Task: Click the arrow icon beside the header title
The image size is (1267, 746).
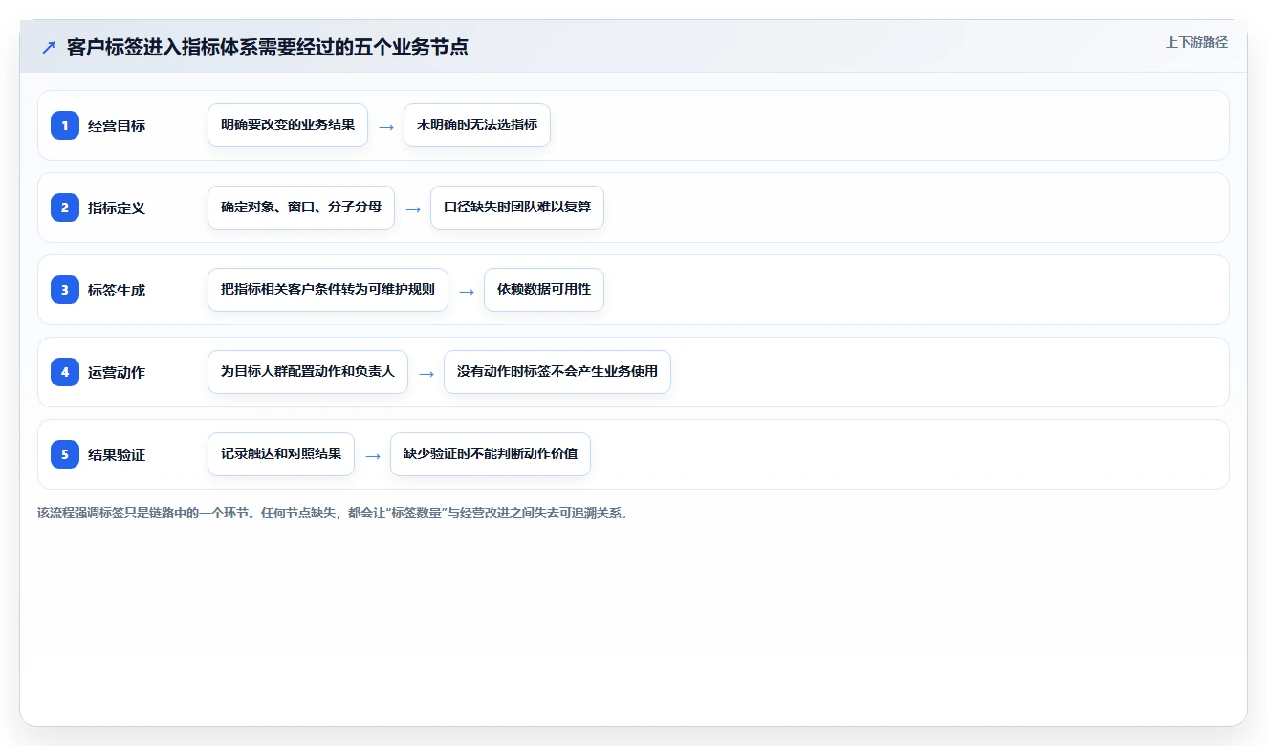Action: pyautogui.click(x=49, y=48)
